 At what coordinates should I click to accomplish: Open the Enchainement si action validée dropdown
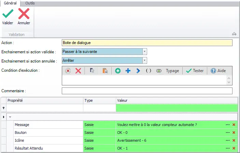point(144,52)
